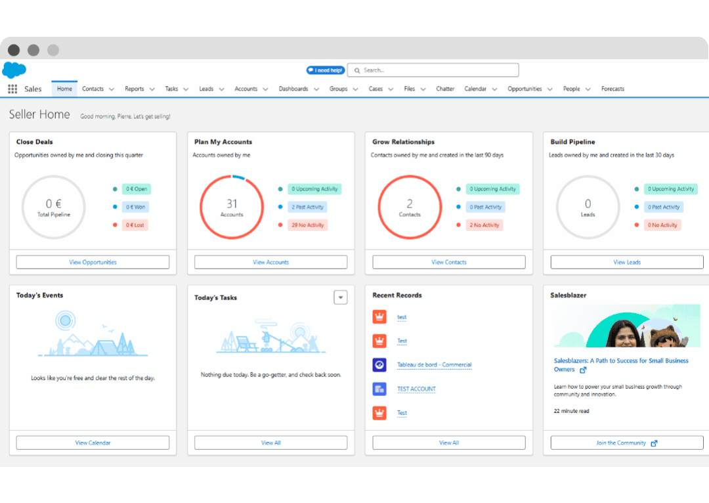Viewport: 709px width, 503px height.
Task: Click the dashboard icon beside Tableau de bord
Action: 379,365
